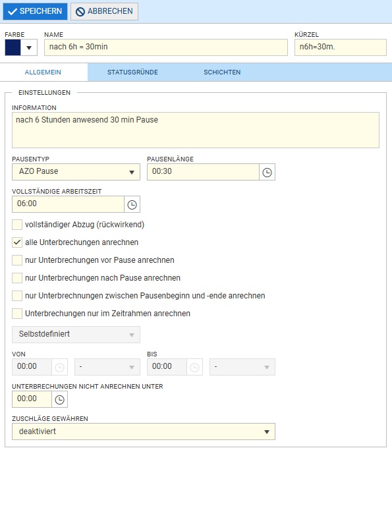
Task: Uncheck alle Unterbrechungen anrechnen
Action: coord(17,242)
